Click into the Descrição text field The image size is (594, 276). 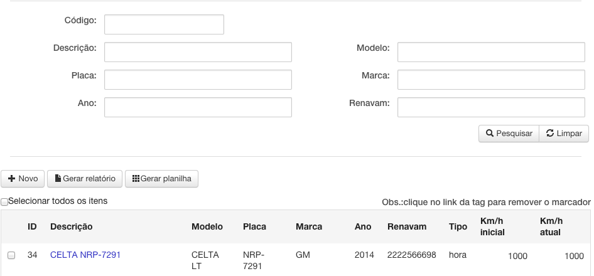coord(198,52)
